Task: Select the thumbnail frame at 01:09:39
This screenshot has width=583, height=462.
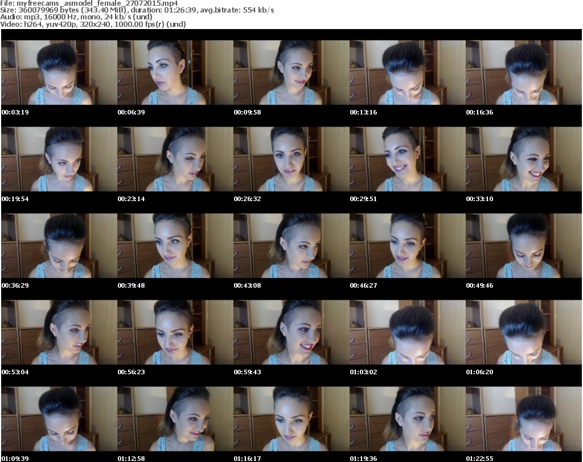Action: coord(59,419)
